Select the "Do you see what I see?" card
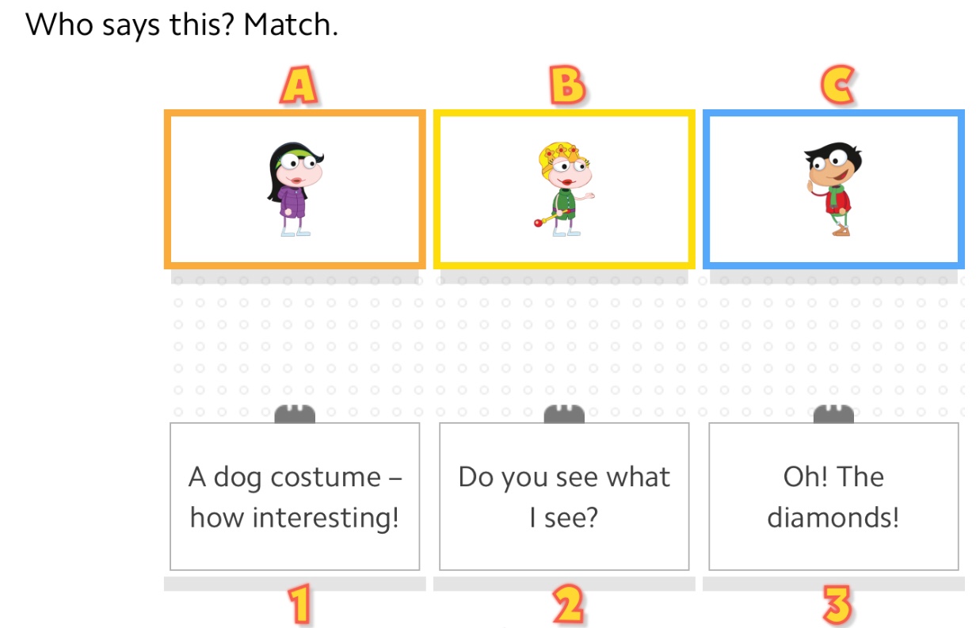Screen dimensions: 976x628 564,497
